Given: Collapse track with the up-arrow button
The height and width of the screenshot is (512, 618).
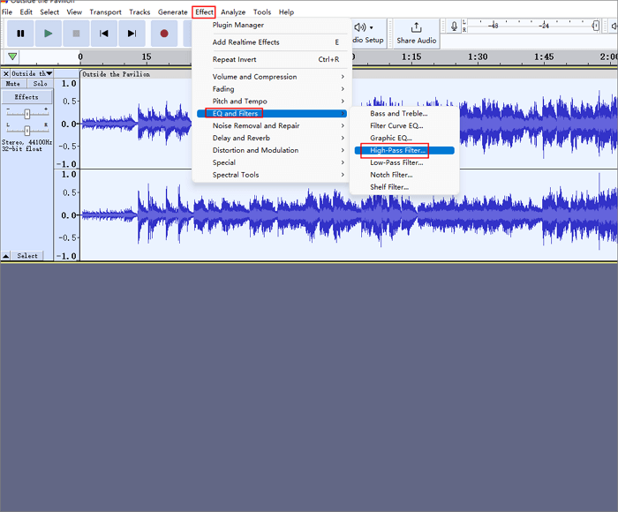Looking at the screenshot, I should click(x=5, y=256).
